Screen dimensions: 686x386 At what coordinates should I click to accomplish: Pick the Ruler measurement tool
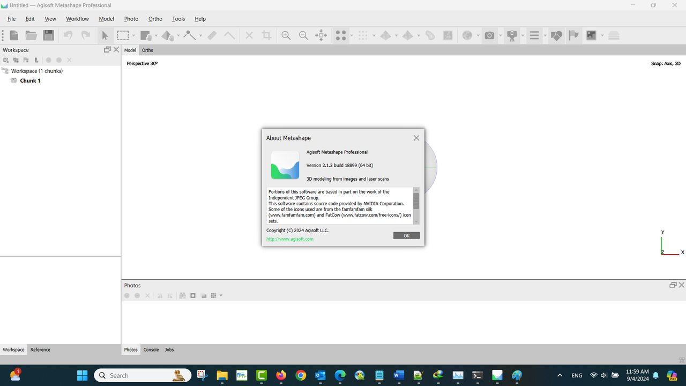[x=212, y=35]
